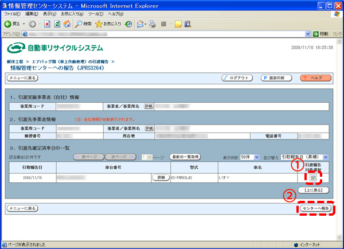Open the 検索 search magnifier icon

pyautogui.click(x=79, y=24)
